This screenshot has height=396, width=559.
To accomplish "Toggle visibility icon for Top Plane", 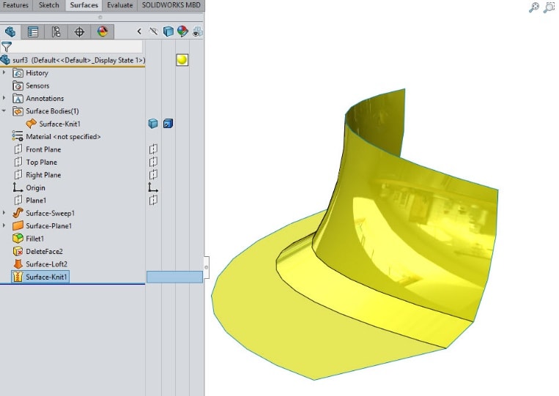I will 153,162.
